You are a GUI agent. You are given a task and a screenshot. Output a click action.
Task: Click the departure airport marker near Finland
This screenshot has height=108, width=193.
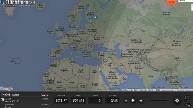point(95,17)
